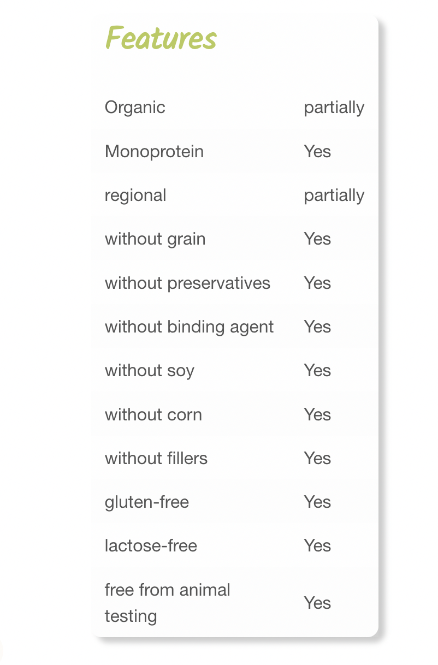The image size is (438, 665).
Task: Click partially next to regional
Action: (x=334, y=195)
